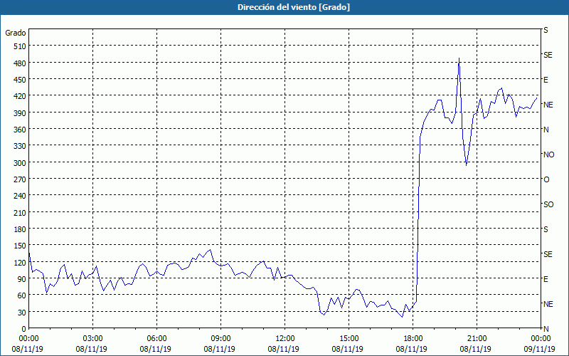Select the 390 degree axis label

pos(20,113)
